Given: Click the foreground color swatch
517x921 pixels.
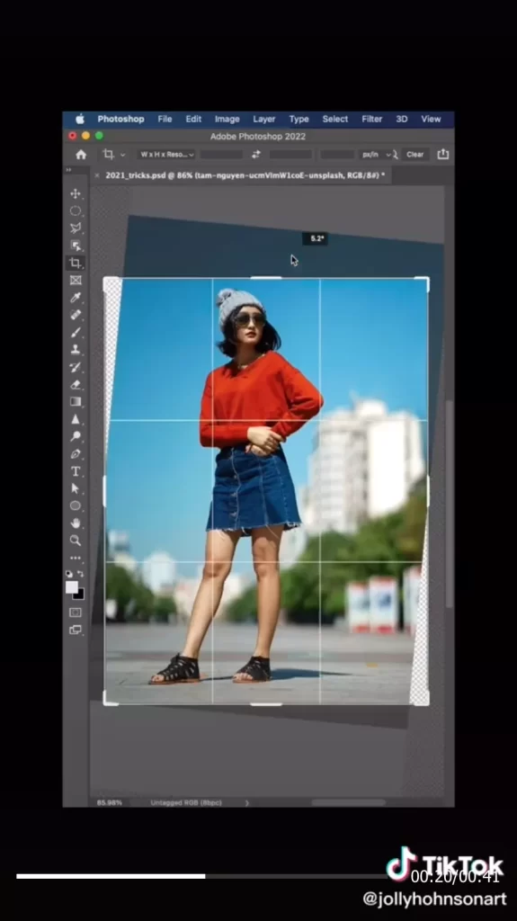Looking at the screenshot, I should 72,587.
